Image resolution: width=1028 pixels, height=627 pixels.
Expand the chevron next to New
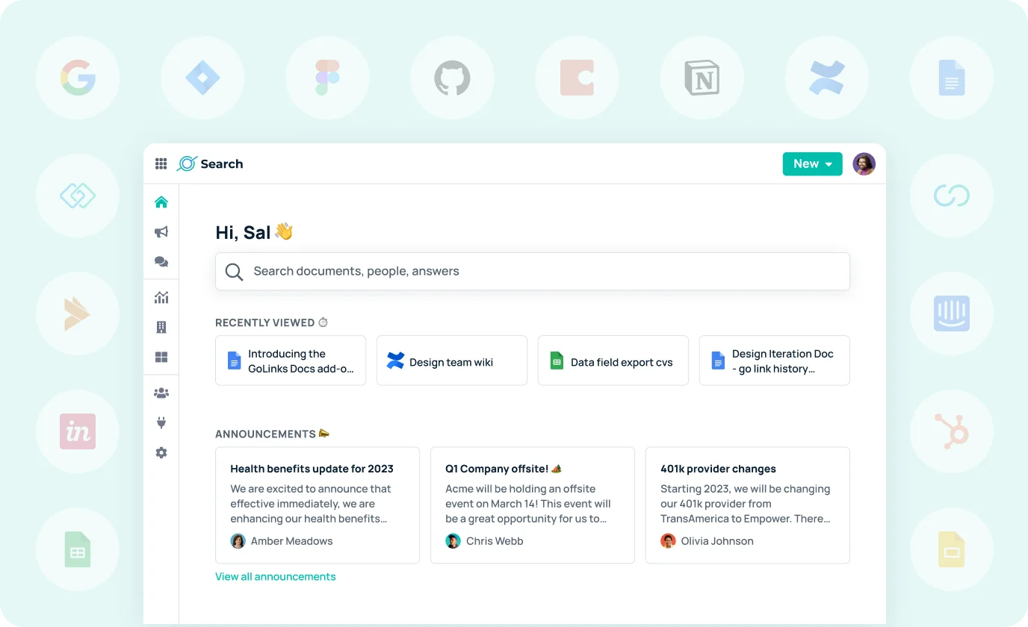(828, 163)
